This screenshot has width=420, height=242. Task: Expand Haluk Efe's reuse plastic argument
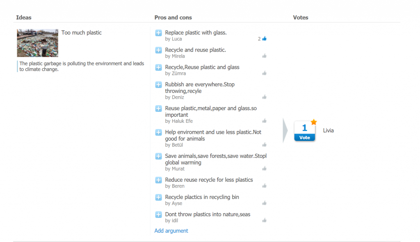[158, 109]
